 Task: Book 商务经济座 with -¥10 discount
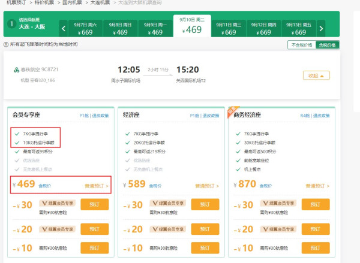[316, 248]
